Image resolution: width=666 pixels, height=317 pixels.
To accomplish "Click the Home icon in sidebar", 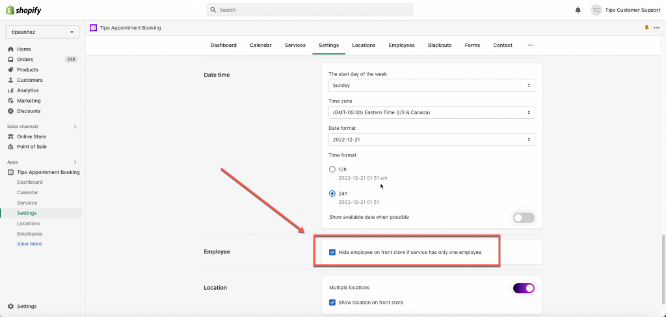I will tap(10, 49).
